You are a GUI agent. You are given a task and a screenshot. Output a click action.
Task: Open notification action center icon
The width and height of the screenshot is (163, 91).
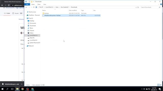click(x=160, y=89)
